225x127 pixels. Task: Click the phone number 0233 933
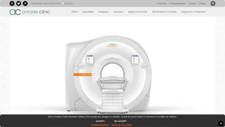[x=68, y=3]
